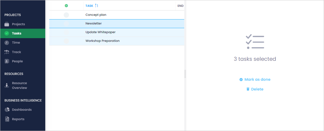
Task: Toggle done circle for Update Whitepaper
Action: [x=66, y=32]
